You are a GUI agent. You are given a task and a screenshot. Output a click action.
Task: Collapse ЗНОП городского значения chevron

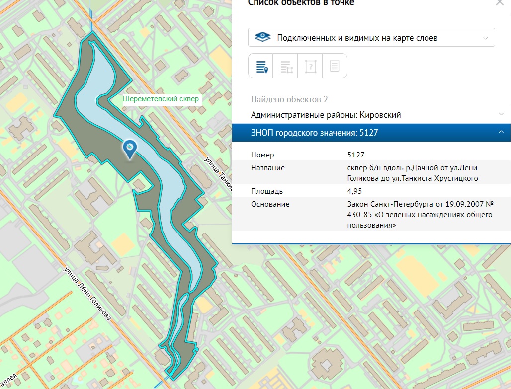click(x=501, y=132)
